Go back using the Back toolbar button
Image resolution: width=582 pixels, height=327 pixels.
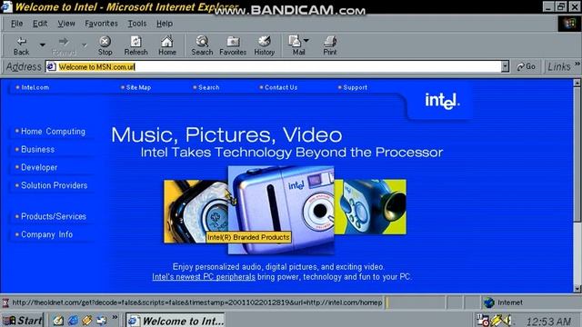point(22,46)
